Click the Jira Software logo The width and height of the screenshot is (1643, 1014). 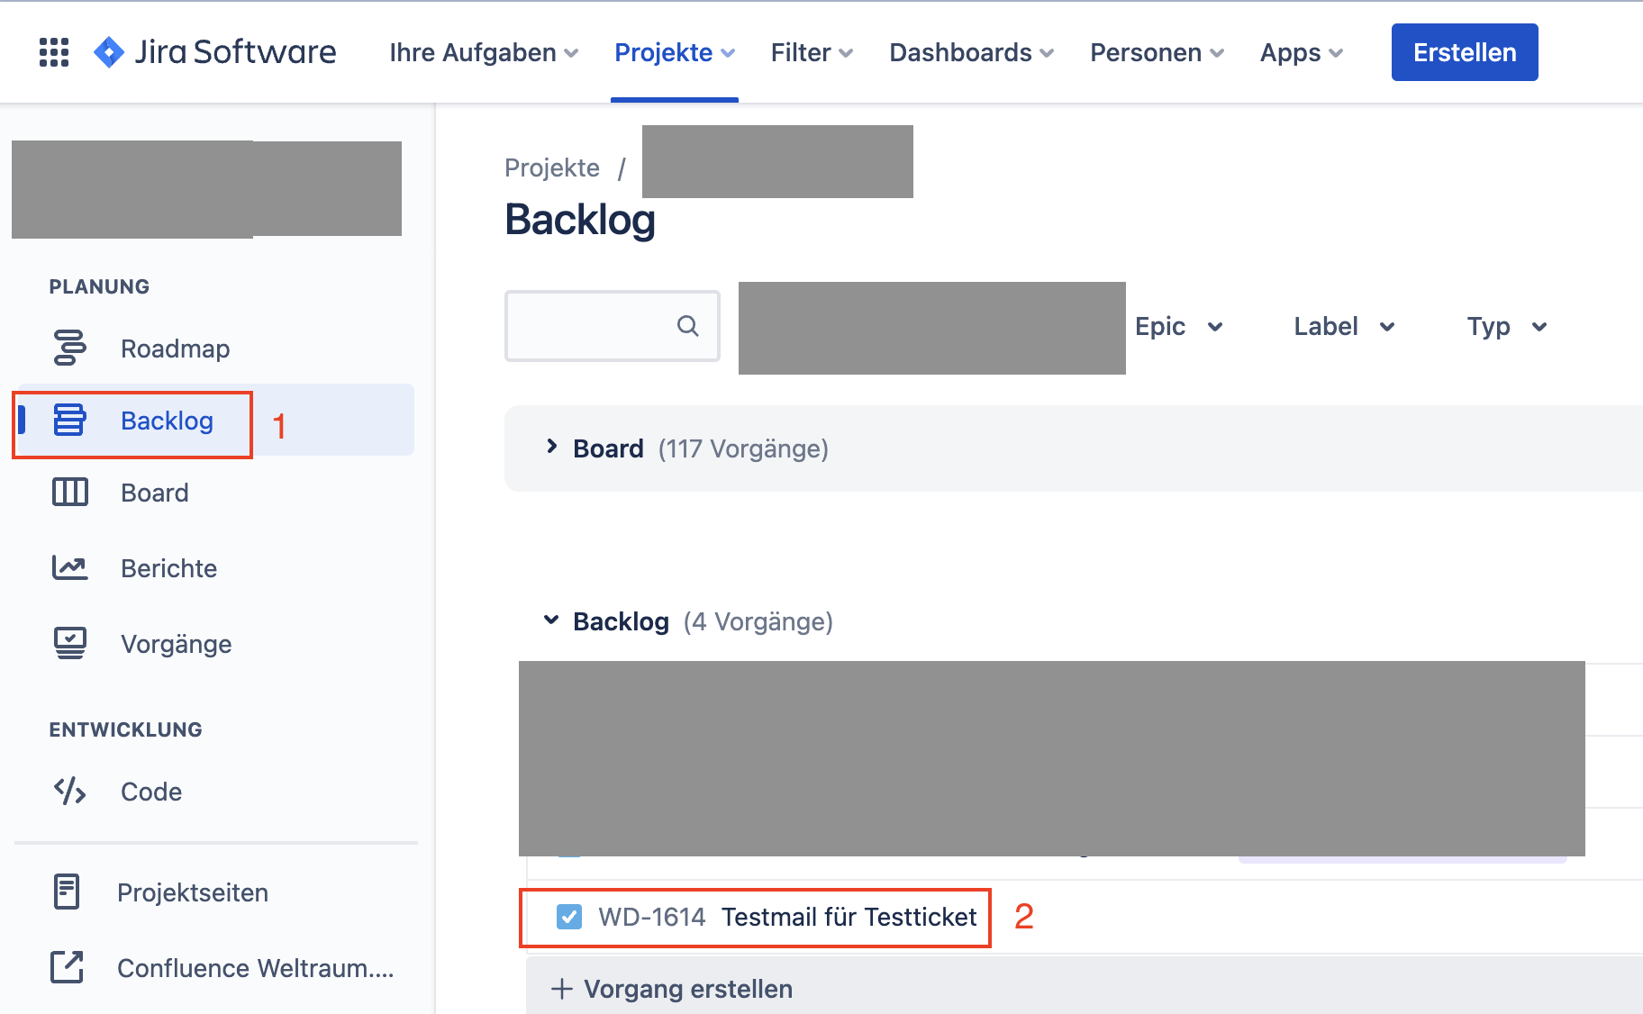pyautogui.click(x=215, y=52)
